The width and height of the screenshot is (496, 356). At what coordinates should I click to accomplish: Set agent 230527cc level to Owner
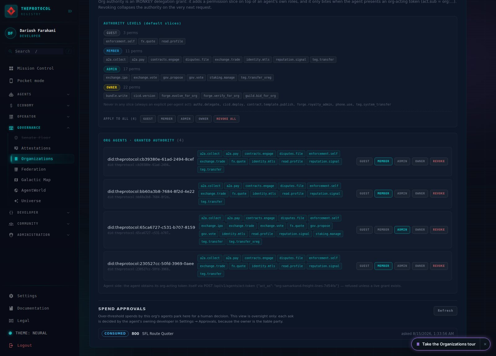pyautogui.click(x=420, y=266)
